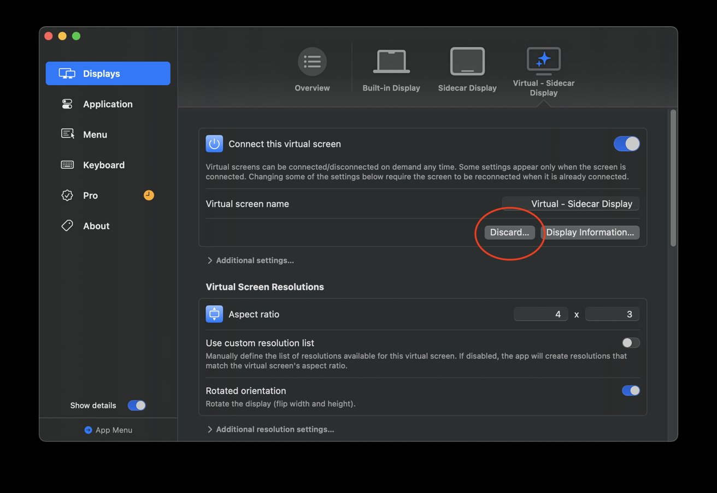Enable Use custom resolution list
This screenshot has height=493, width=717.
click(x=630, y=342)
